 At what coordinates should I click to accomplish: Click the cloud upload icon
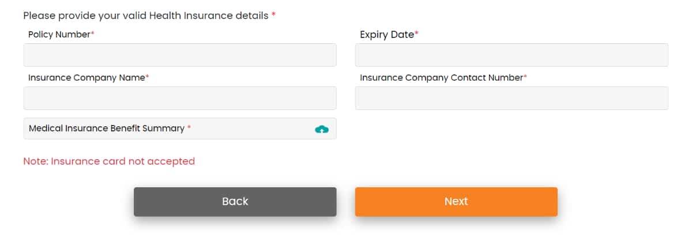click(x=322, y=129)
